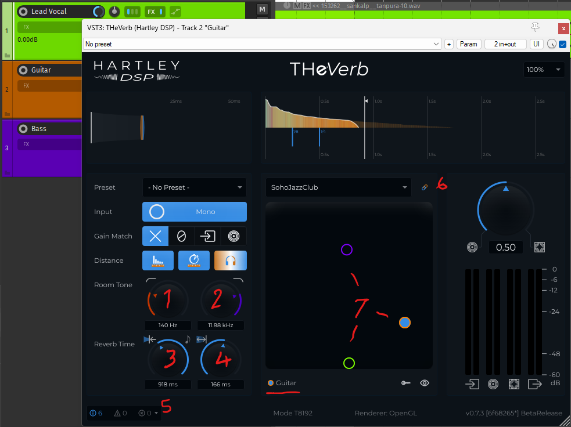
Task: Click the output meter icon below the meters
Action: (535, 384)
